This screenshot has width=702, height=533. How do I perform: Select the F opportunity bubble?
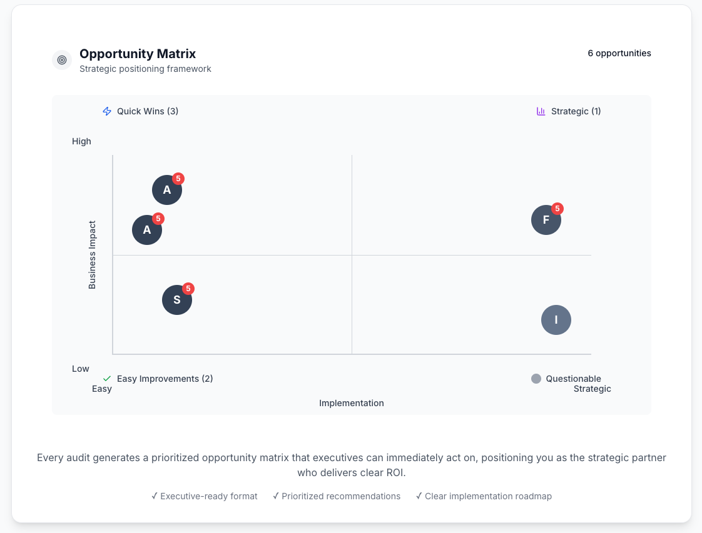click(546, 220)
